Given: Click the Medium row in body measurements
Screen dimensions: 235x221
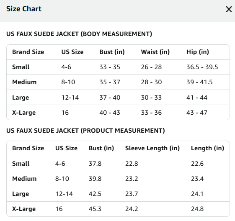Looking at the screenshot, I should pos(118,82).
